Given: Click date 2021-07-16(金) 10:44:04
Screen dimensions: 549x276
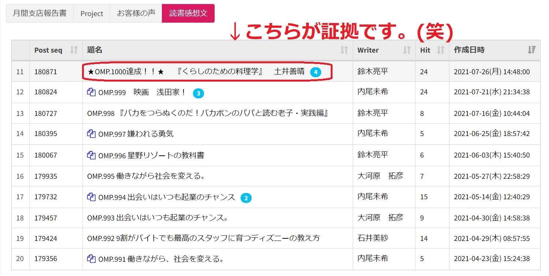Looking at the screenshot, I should [492, 114].
